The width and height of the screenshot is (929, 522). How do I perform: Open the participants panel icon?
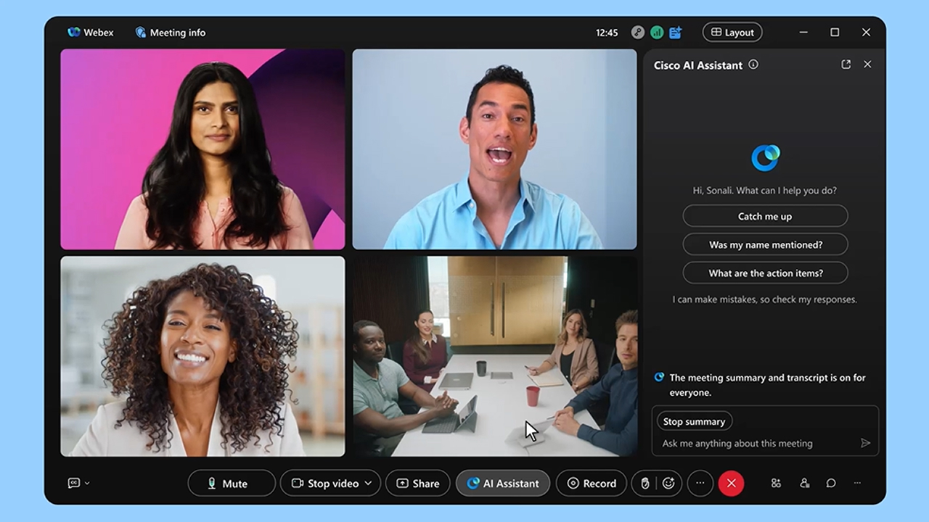click(x=804, y=484)
